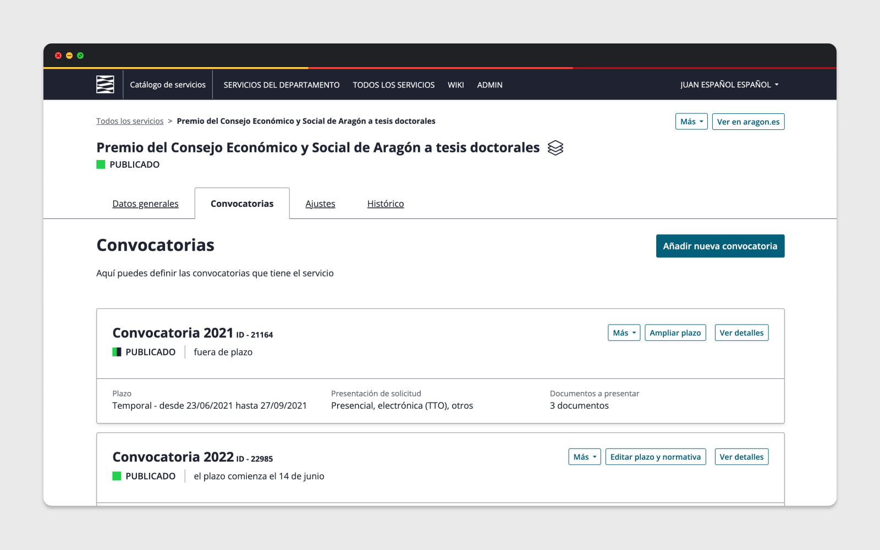880x550 pixels.
Task: Switch to the Ajustes tab
Action: pos(321,204)
